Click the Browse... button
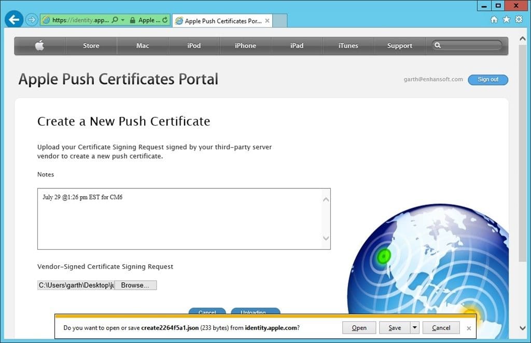This screenshot has height=343, width=531. tap(135, 285)
